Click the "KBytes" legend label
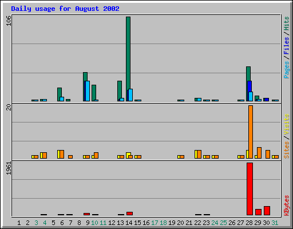The width and height of the screenshot is (293, 229). point(287,206)
